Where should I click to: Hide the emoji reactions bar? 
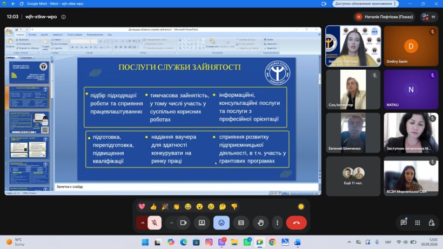point(221,223)
